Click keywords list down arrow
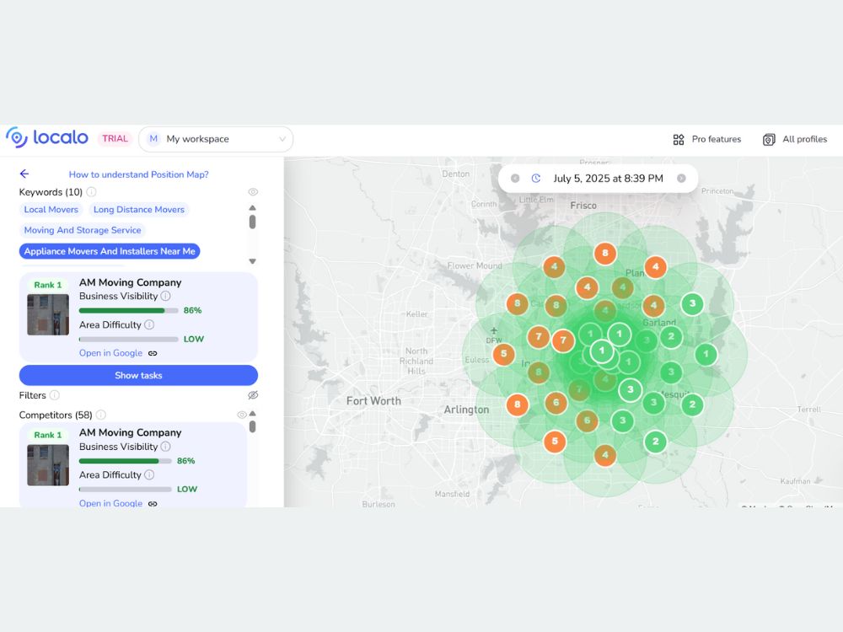This screenshot has height=632, width=843. pos(252,261)
